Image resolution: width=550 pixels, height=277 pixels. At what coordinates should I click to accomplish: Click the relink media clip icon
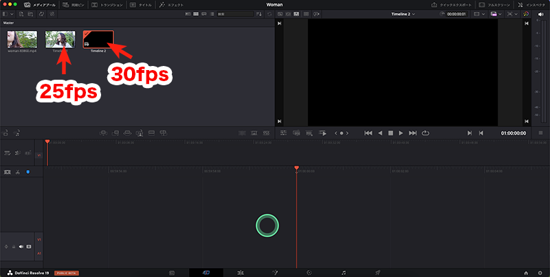click(x=52, y=14)
